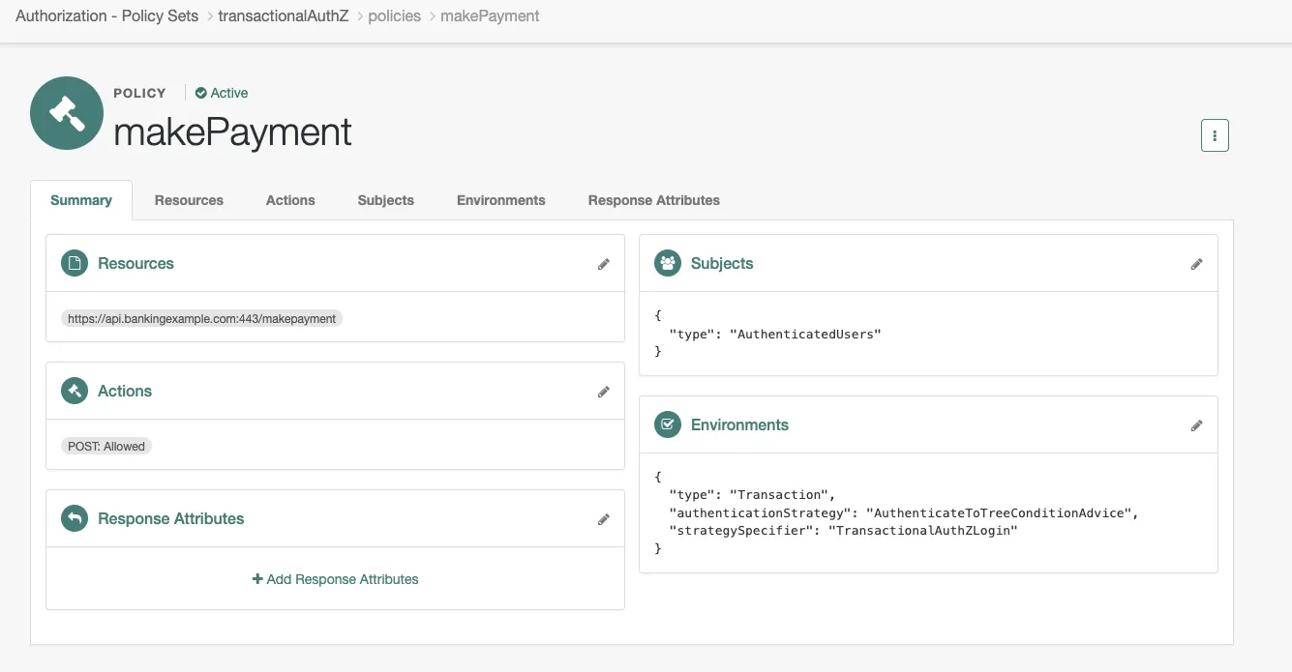
Task: Click the Environments checkmark panel icon
Action: pyautogui.click(x=667, y=424)
